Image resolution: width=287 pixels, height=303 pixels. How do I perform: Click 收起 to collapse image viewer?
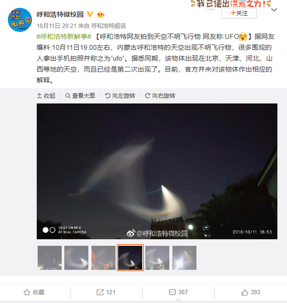46,95
